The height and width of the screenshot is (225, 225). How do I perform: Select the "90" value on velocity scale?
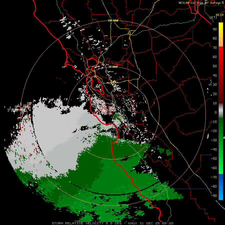[x=215, y=29]
